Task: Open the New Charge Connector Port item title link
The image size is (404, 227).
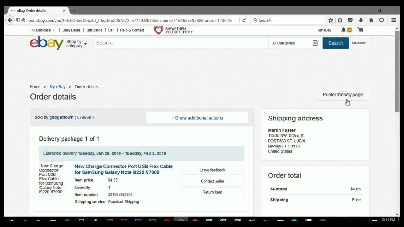Action: click(x=123, y=169)
